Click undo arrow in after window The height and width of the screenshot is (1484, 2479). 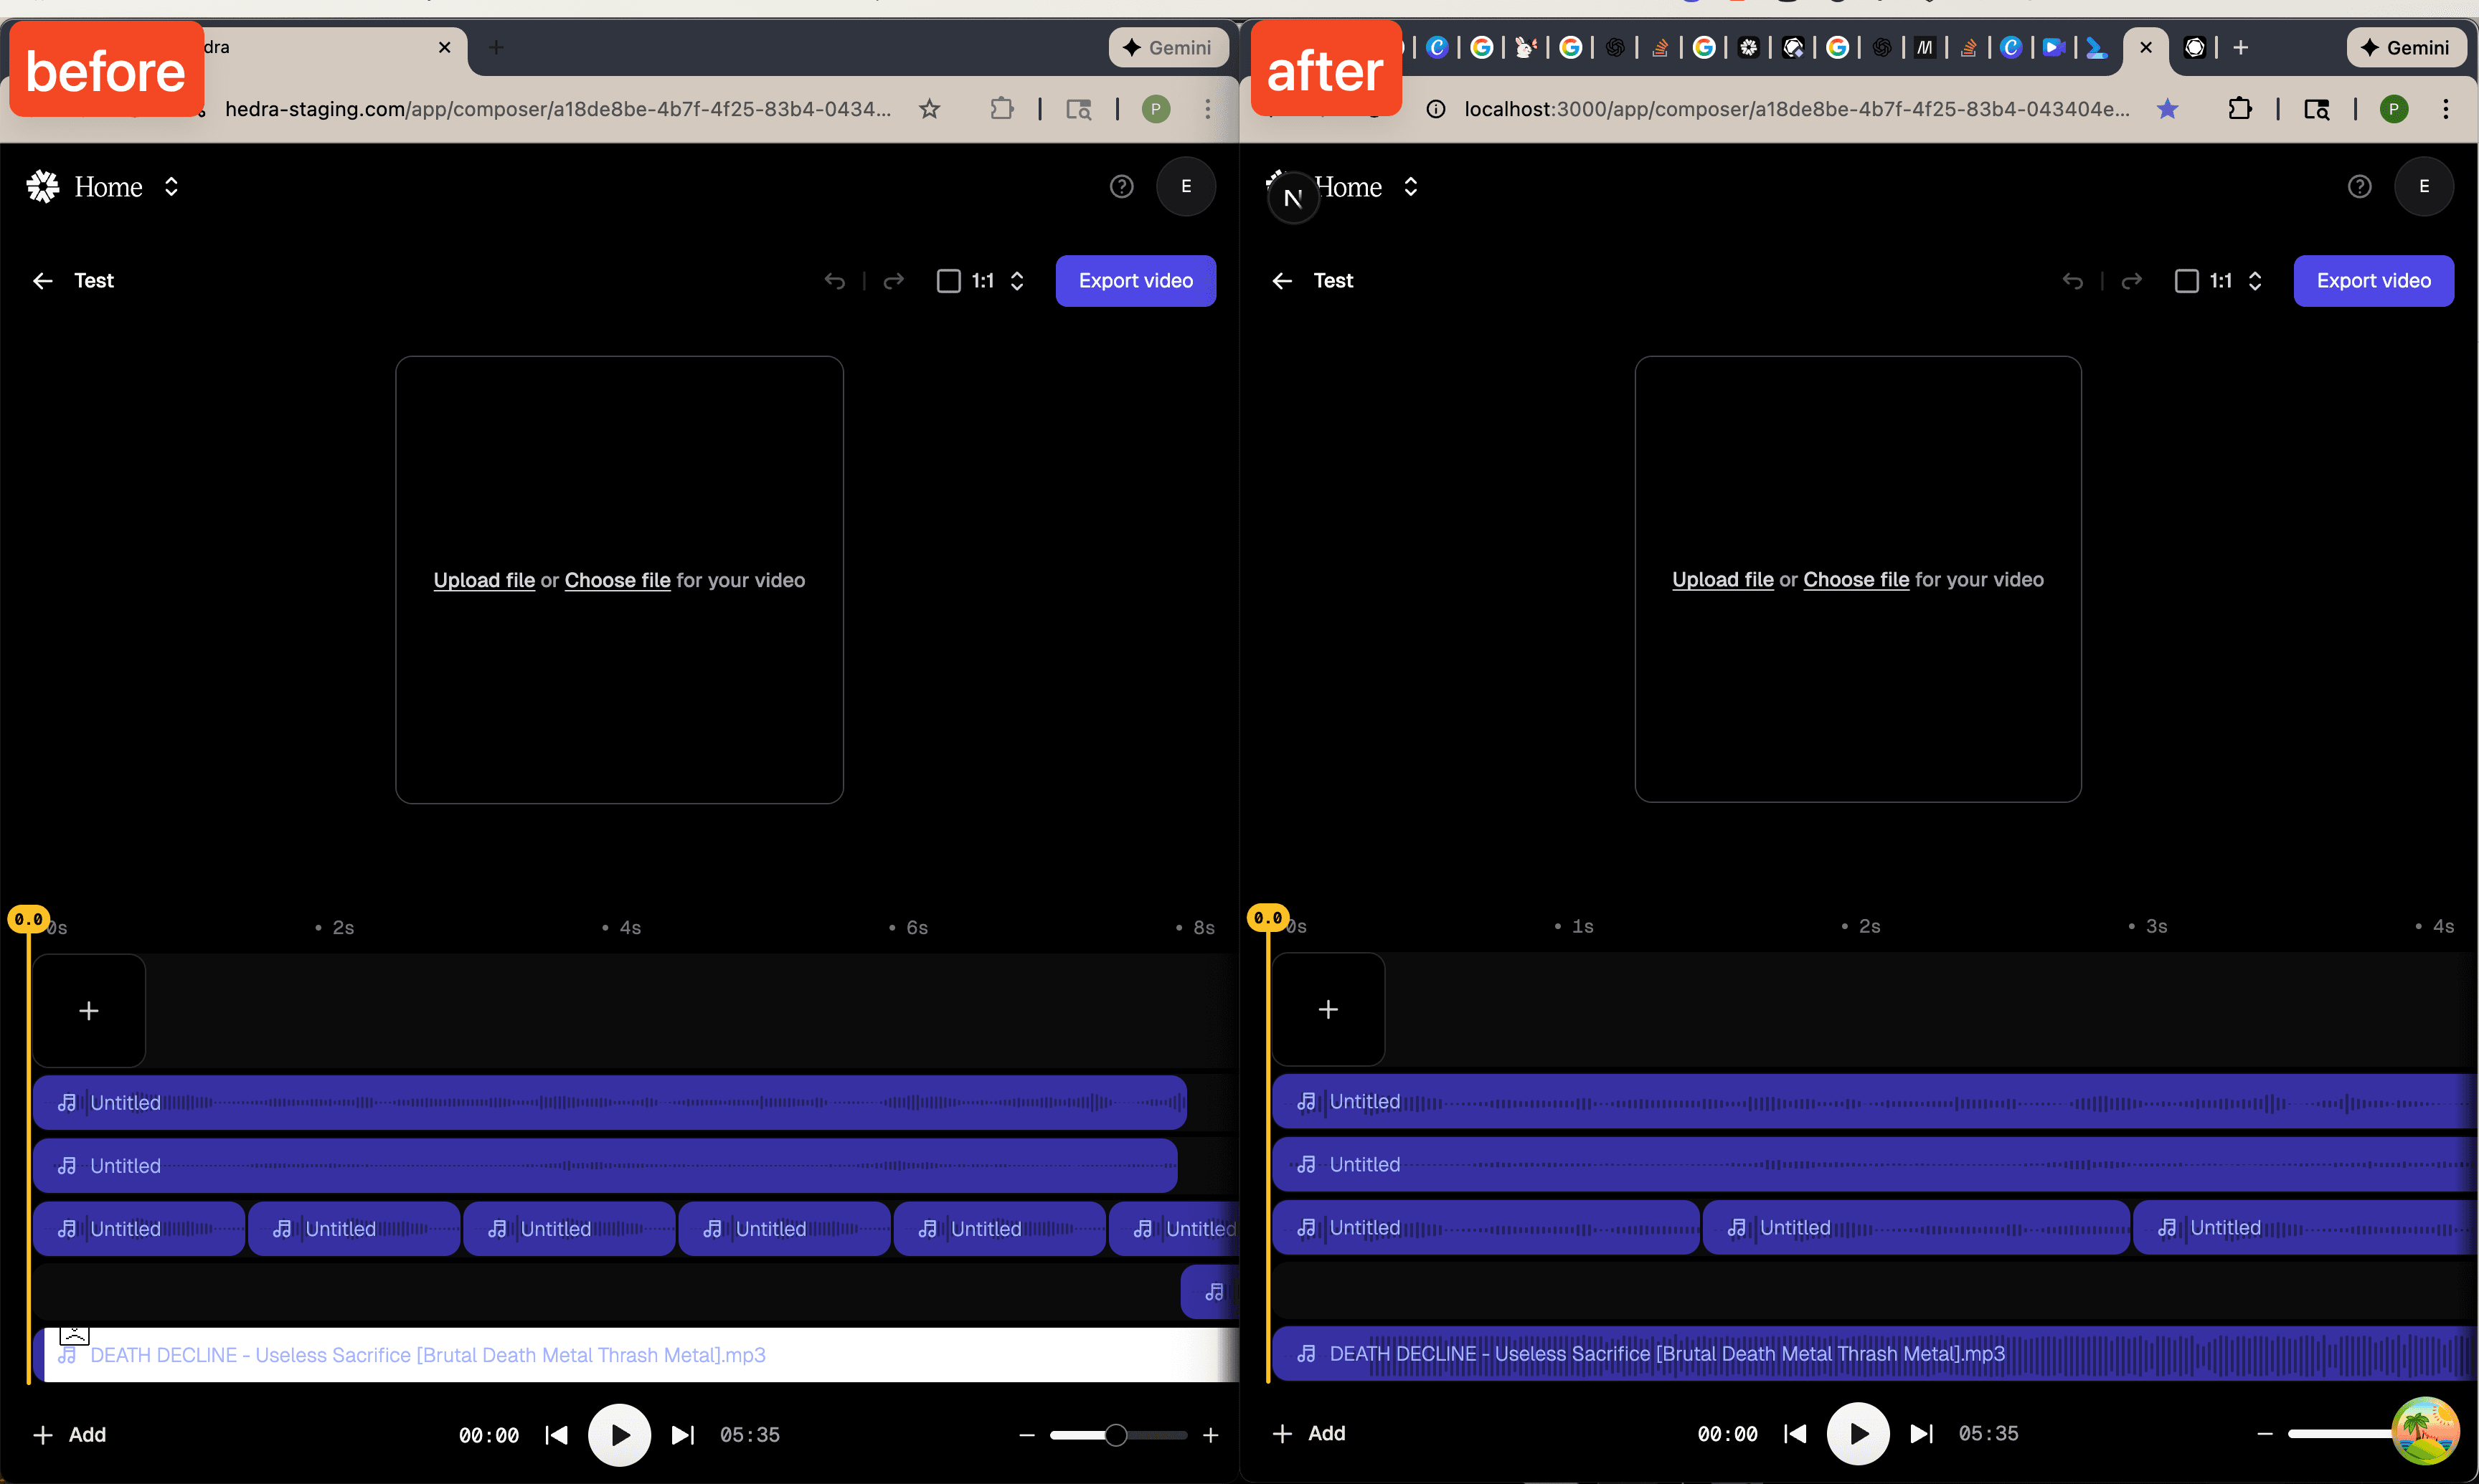[x=2073, y=281]
